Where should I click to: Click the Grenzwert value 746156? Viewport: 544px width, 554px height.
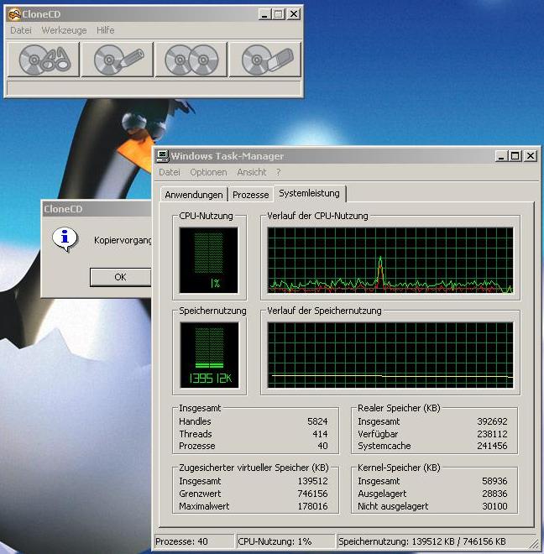pos(312,494)
